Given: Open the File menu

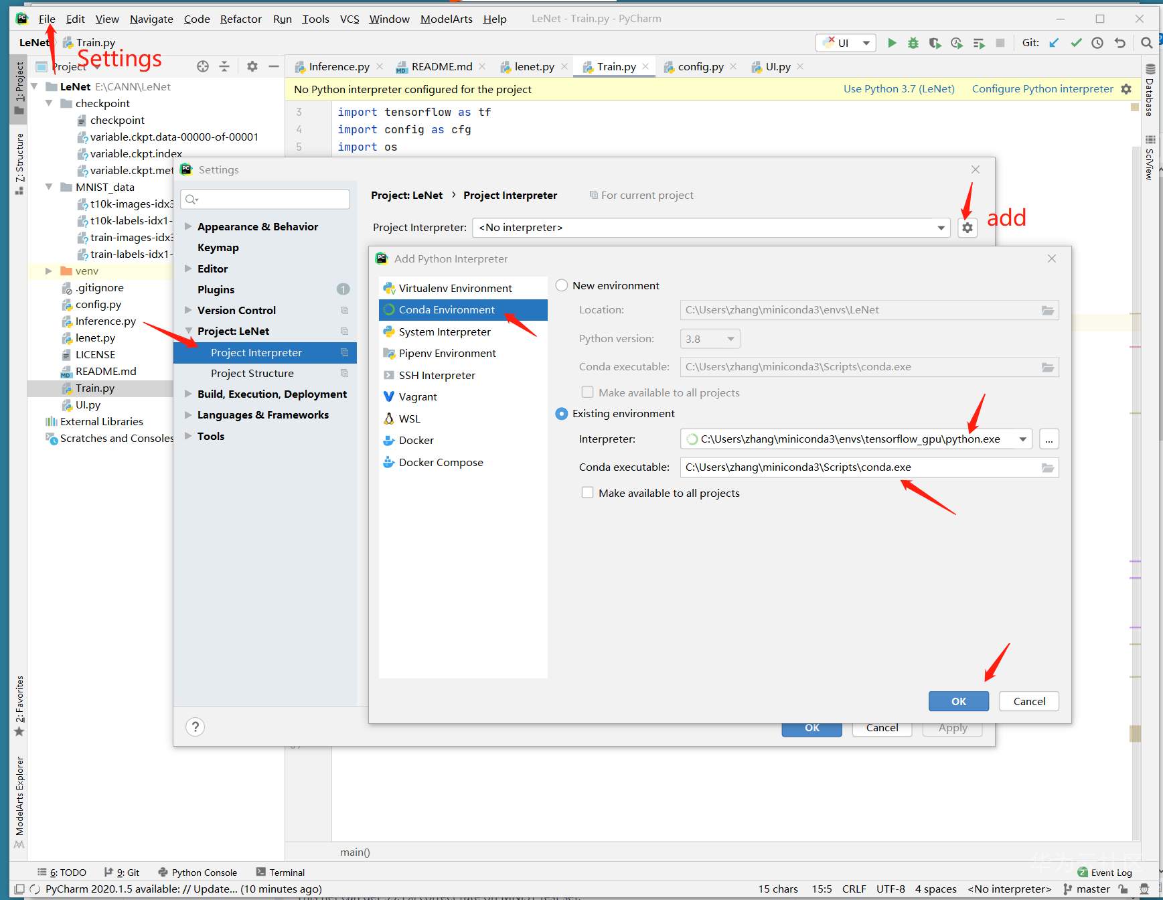Looking at the screenshot, I should (47, 19).
